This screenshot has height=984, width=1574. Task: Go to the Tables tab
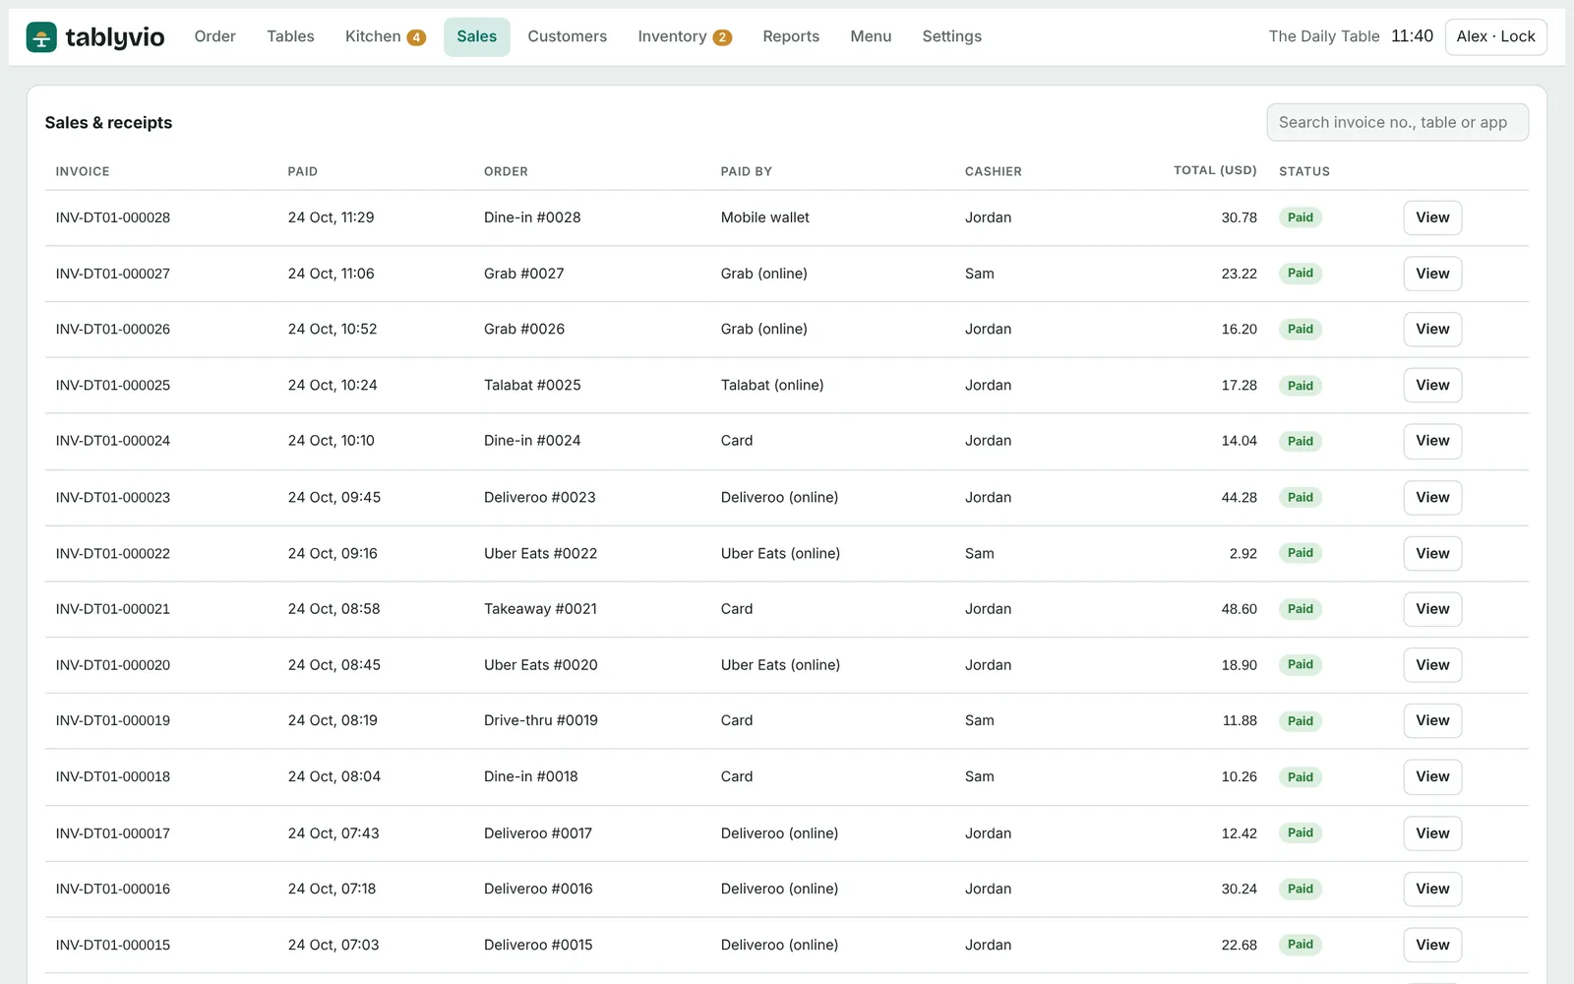click(290, 36)
